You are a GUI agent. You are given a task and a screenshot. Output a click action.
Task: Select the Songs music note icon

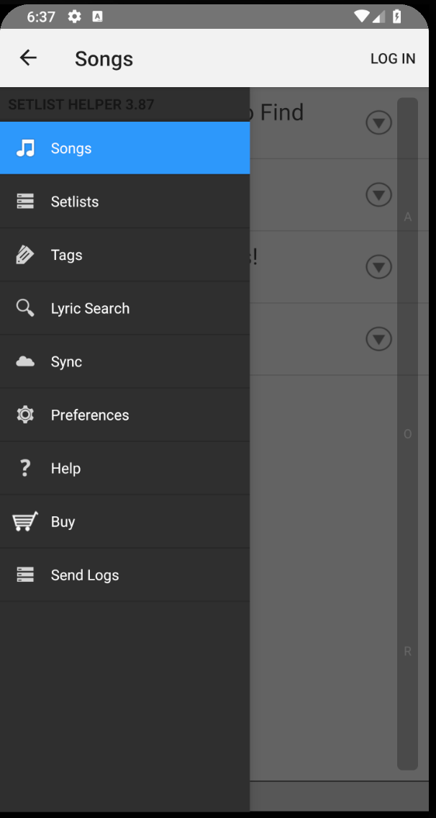click(x=24, y=148)
